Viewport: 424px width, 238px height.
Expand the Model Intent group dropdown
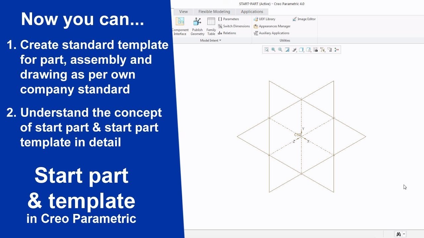(211, 40)
